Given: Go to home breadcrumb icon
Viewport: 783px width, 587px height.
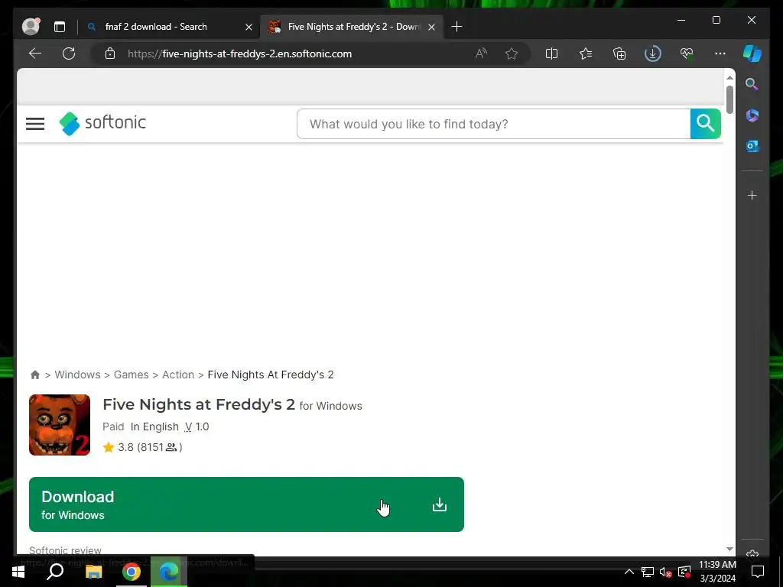Looking at the screenshot, I should 35,375.
